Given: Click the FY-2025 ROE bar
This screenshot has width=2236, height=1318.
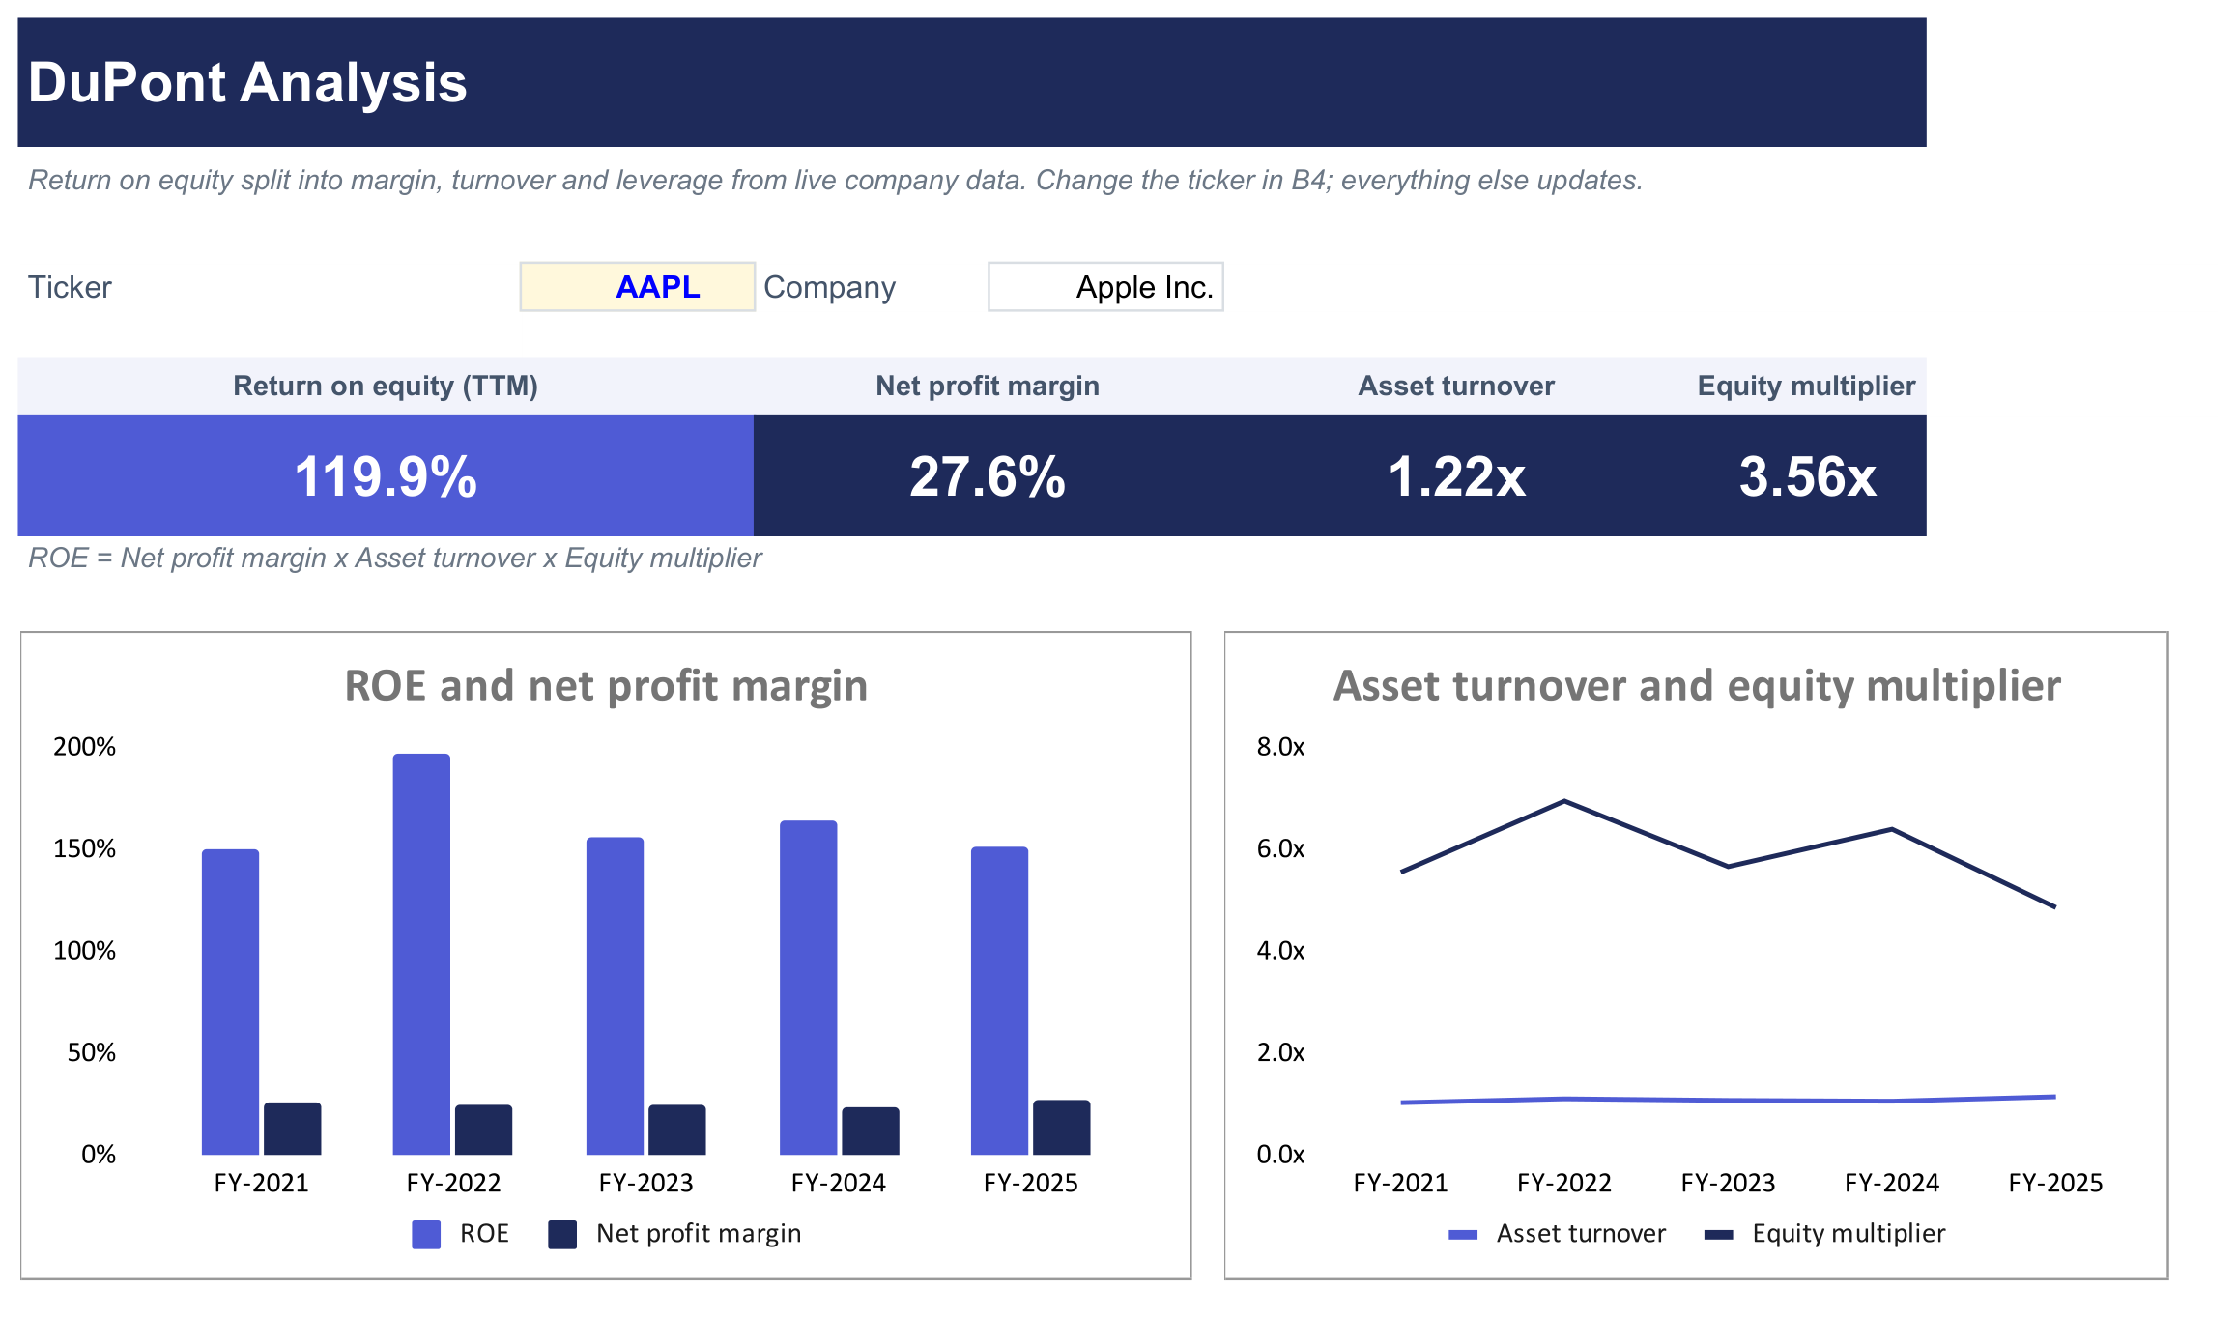Looking at the screenshot, I should pos(999,1000).
